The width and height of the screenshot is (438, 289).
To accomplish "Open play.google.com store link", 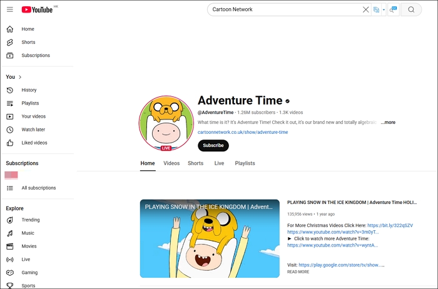I will 342,265.
